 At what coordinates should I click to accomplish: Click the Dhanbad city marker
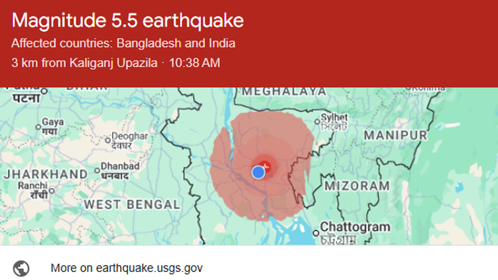[97, 170]
